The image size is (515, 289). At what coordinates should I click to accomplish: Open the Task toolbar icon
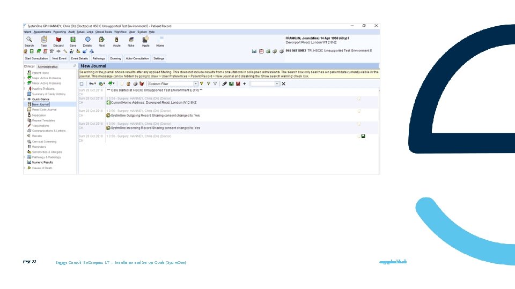point(43,39)
